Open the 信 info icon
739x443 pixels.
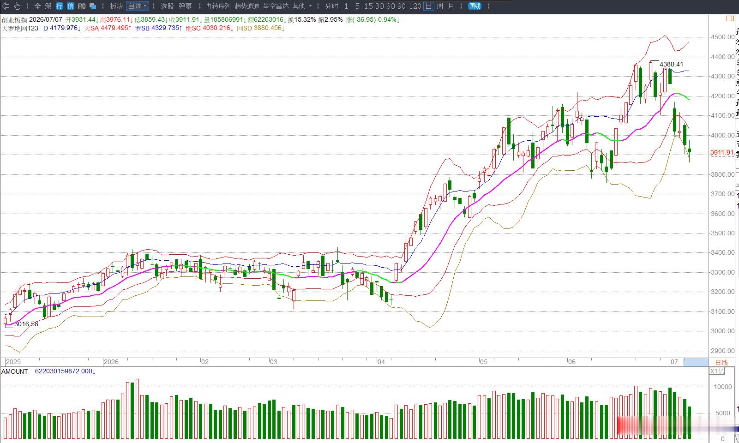tap(70, 6)
